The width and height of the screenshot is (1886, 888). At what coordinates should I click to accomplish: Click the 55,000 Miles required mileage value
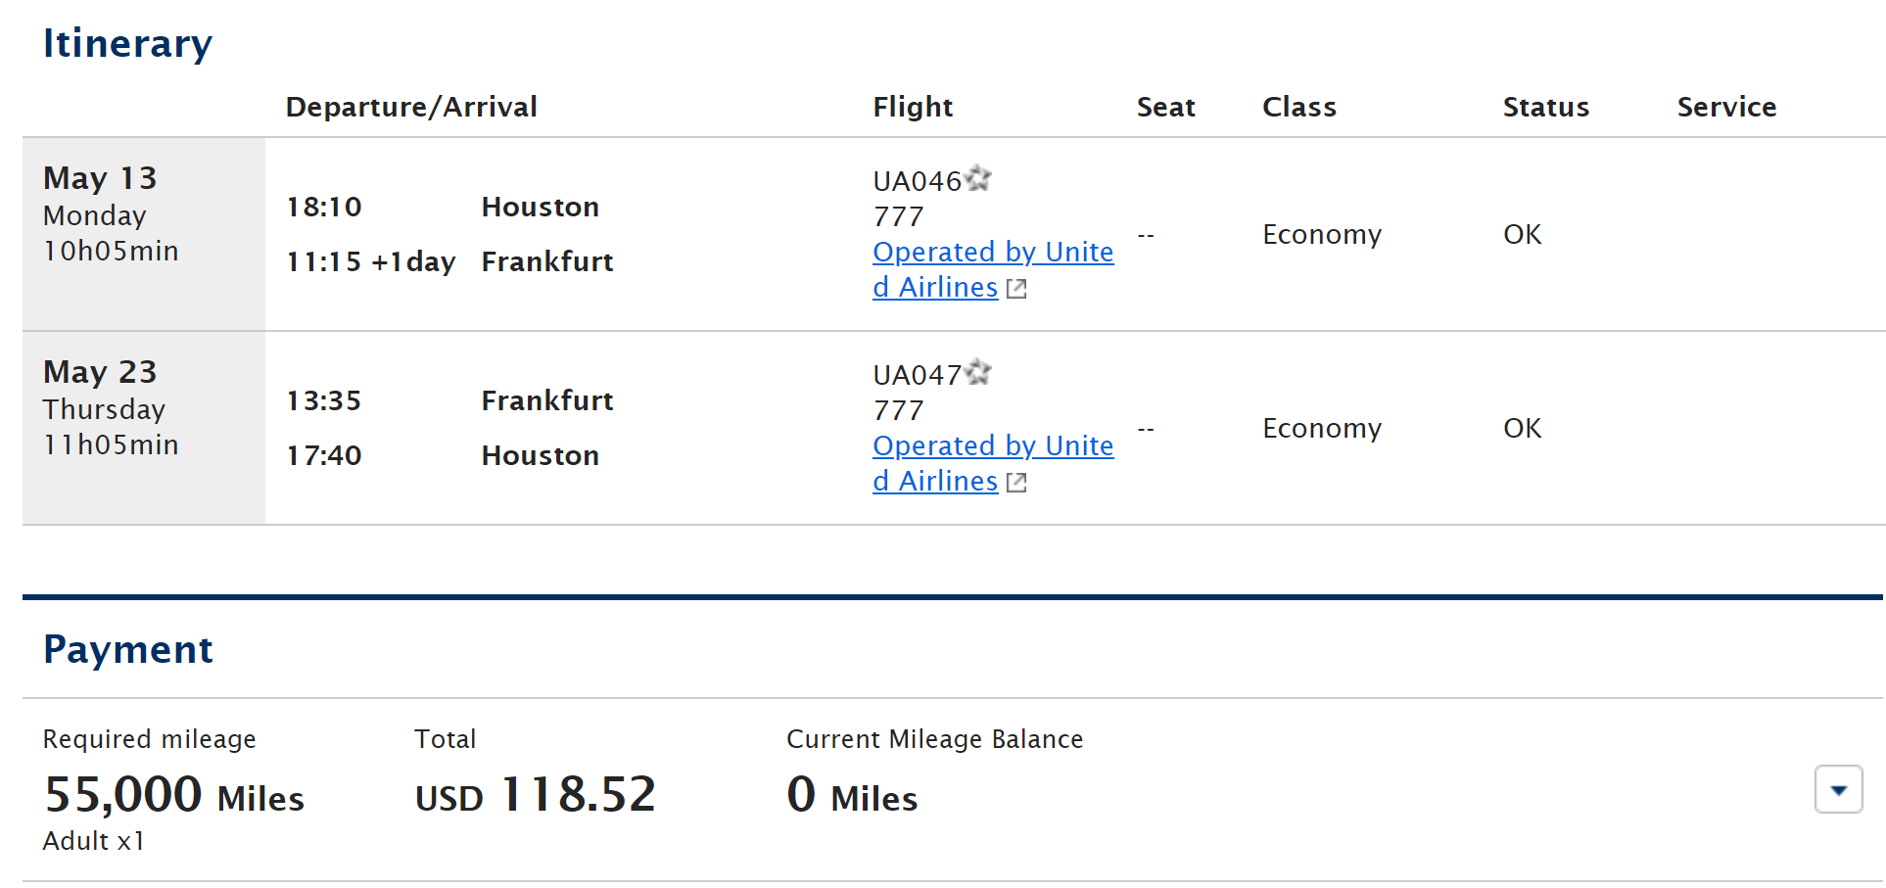click(173, 795)
